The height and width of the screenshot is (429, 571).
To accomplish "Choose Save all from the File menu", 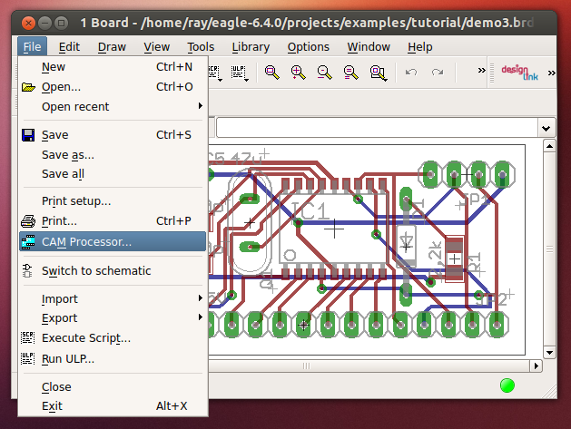I will pyautogui.click(x=113, y=174).
